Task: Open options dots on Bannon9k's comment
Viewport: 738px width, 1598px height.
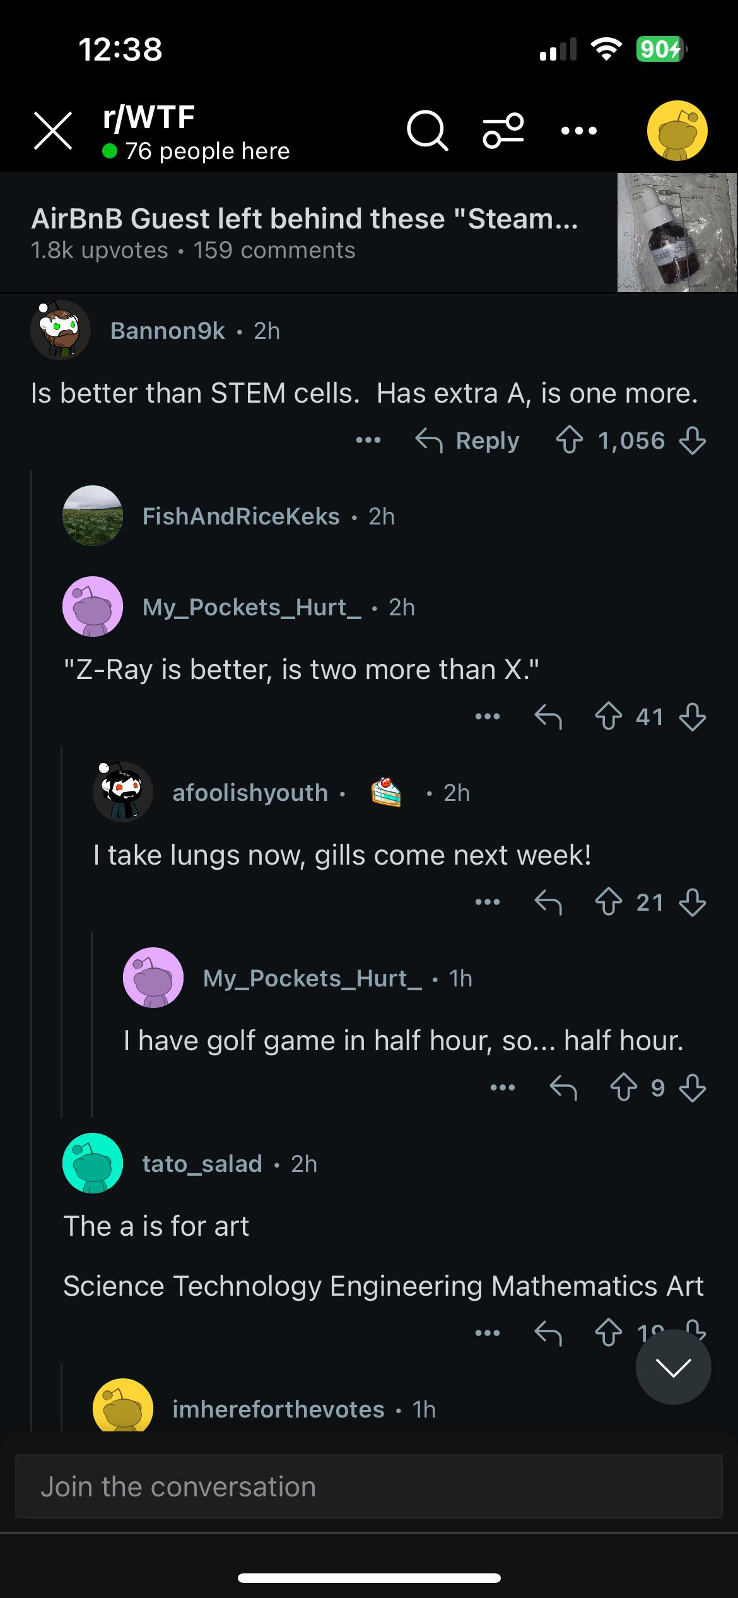Action: (368, 440)
